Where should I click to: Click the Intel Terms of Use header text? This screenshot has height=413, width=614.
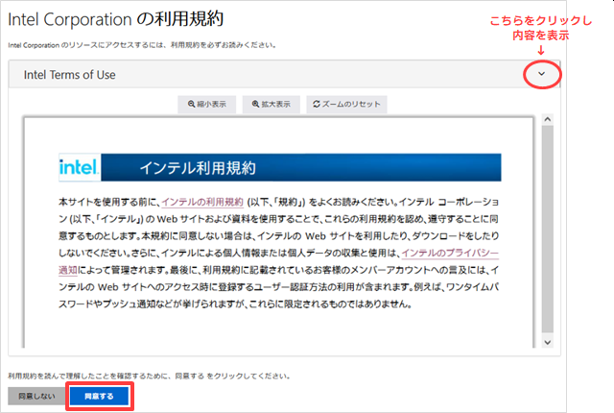pos(70,75)
